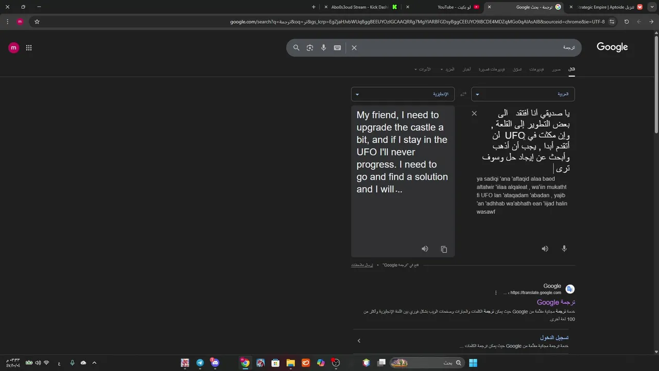
Task: Clear the search query with the X
Action: tap(354, 47)
